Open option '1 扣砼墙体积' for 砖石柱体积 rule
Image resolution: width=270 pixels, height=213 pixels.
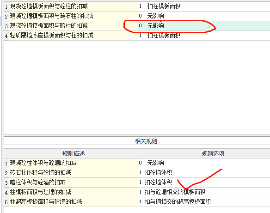click(204, 172)
